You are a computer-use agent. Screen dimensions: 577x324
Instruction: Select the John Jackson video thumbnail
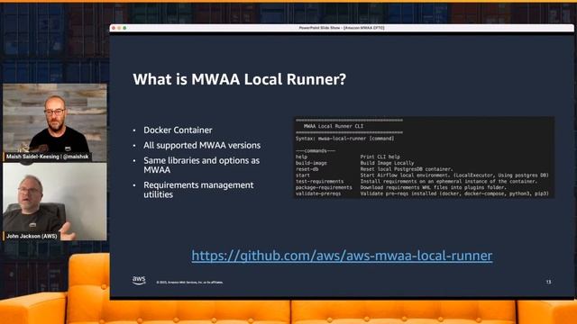55,202
